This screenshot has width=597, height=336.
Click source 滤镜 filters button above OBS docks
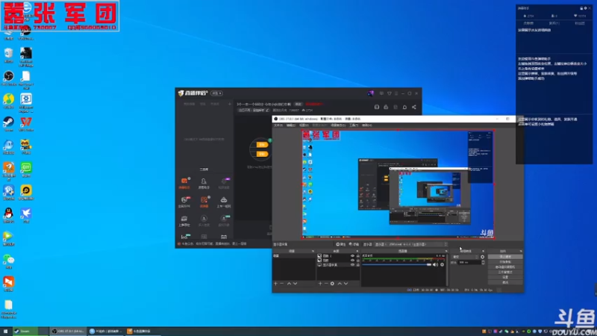point(354,245)
